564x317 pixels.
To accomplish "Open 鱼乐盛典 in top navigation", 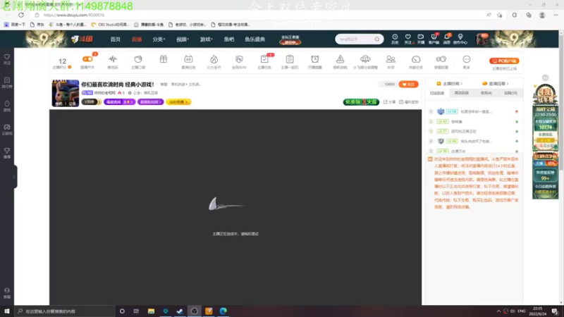I will click(x=255, y=39).
